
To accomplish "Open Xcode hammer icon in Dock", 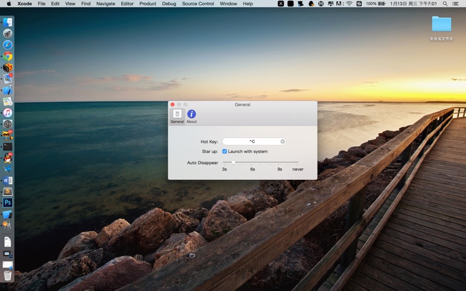I will [8, 90].
